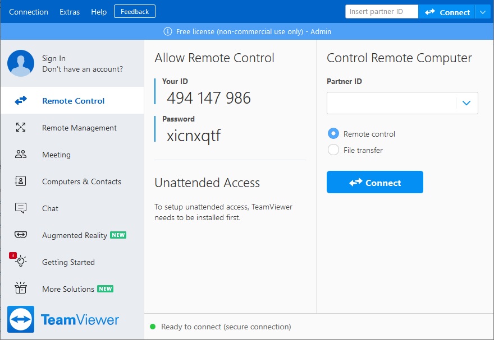Click the Chat speech bubble icon
The image size is (494, 340).
(x=21, y=208)
